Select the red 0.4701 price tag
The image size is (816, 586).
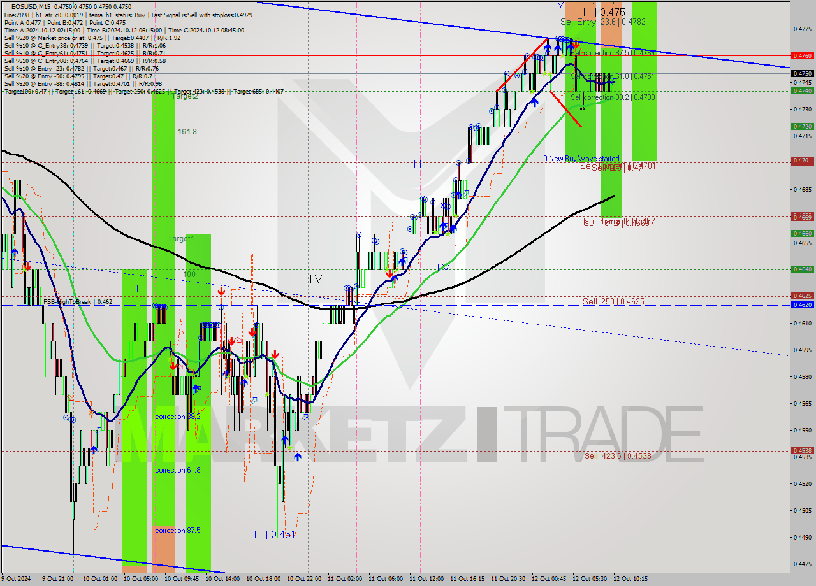click(802, 161)
